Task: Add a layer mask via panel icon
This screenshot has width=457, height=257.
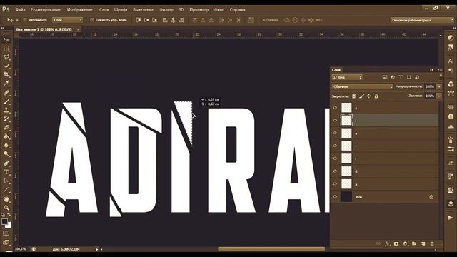Action: 396,243
